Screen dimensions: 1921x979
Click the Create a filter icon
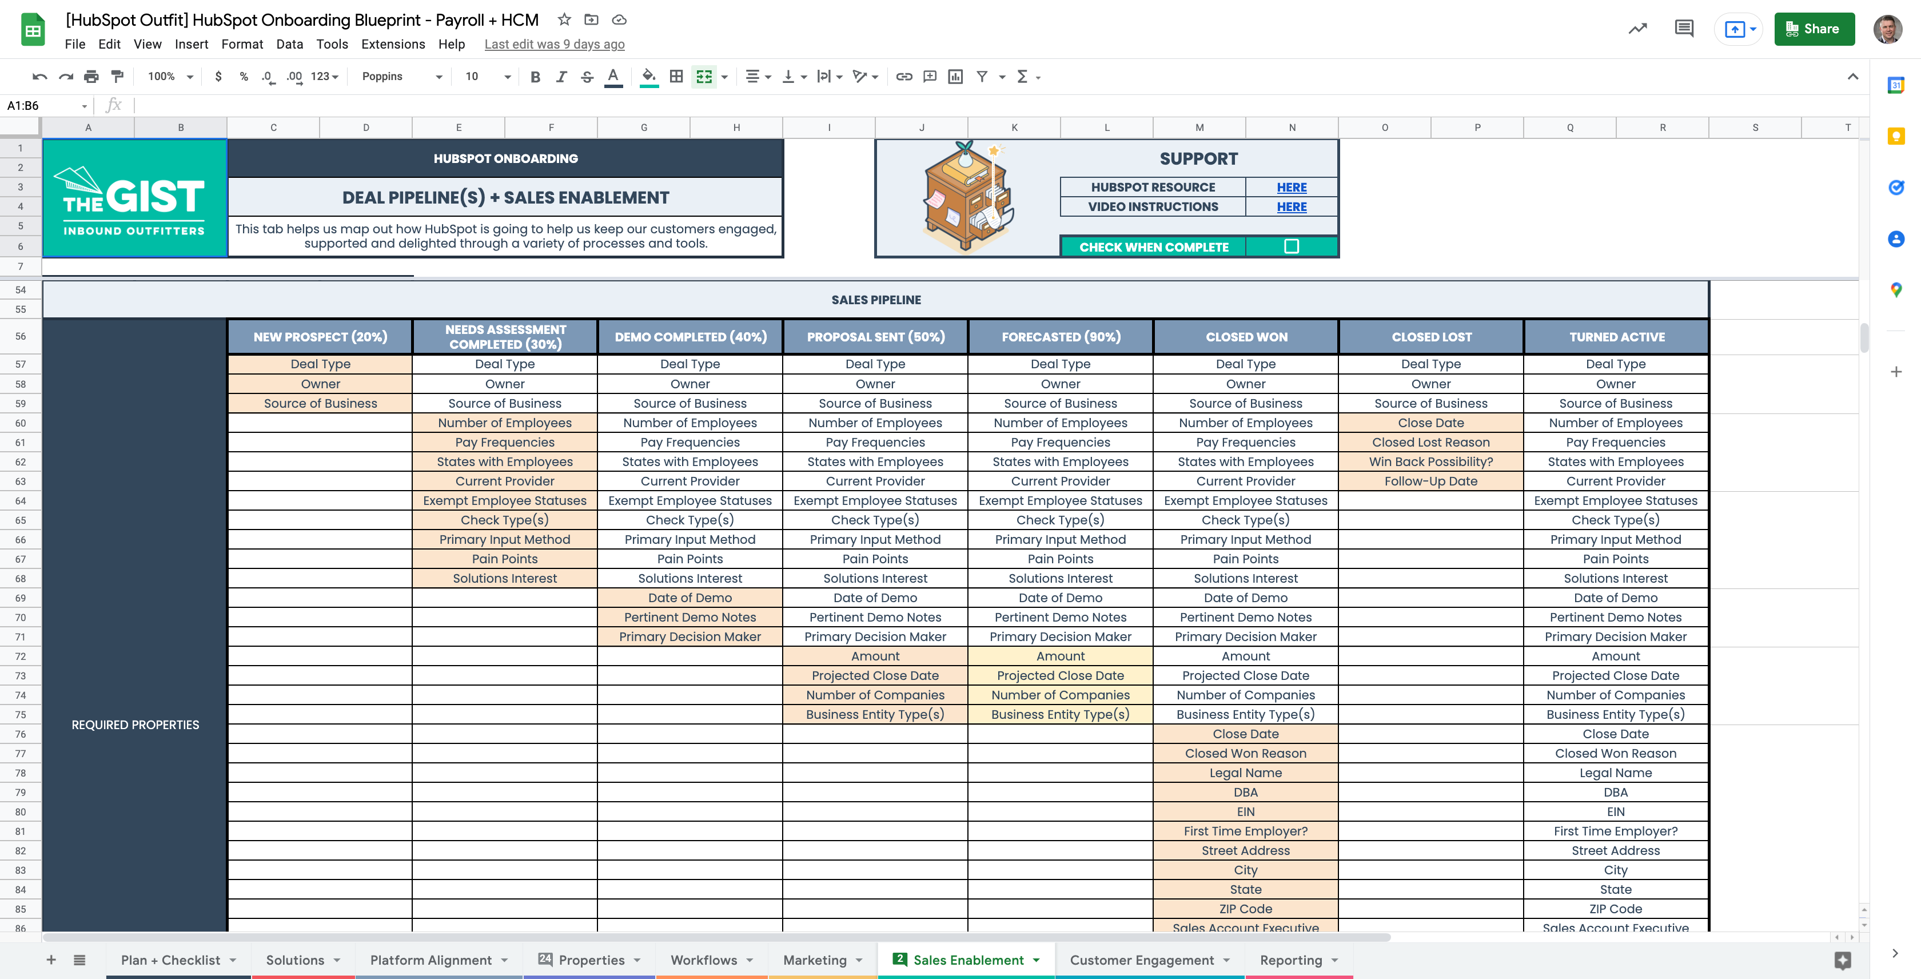point(983,76)
